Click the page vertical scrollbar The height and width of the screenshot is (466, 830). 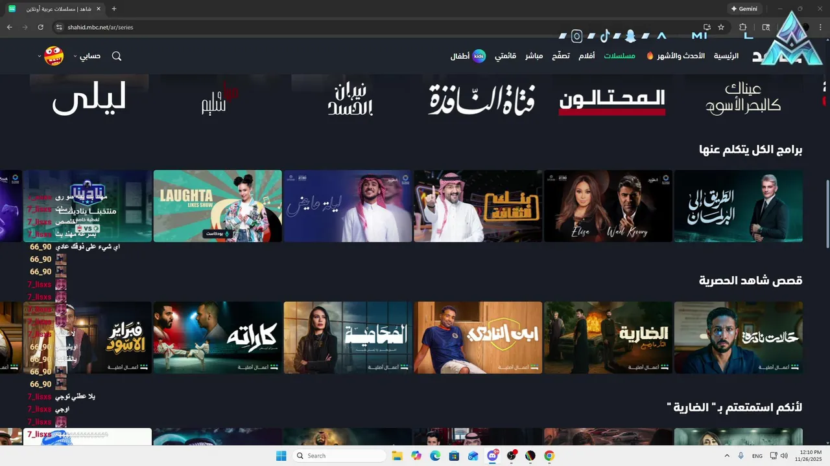click(827, 214)
